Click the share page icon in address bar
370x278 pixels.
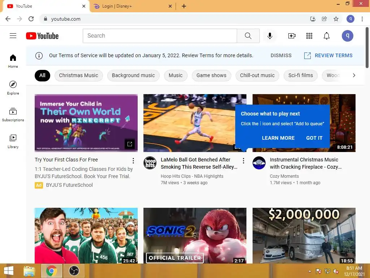pos(324,19)
